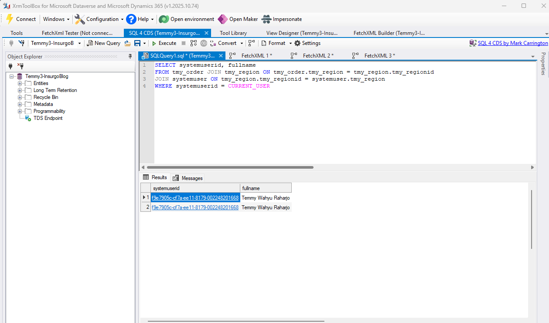Click Open environment button
Viewport: 549px width, 323px height.
click(187, 19)
